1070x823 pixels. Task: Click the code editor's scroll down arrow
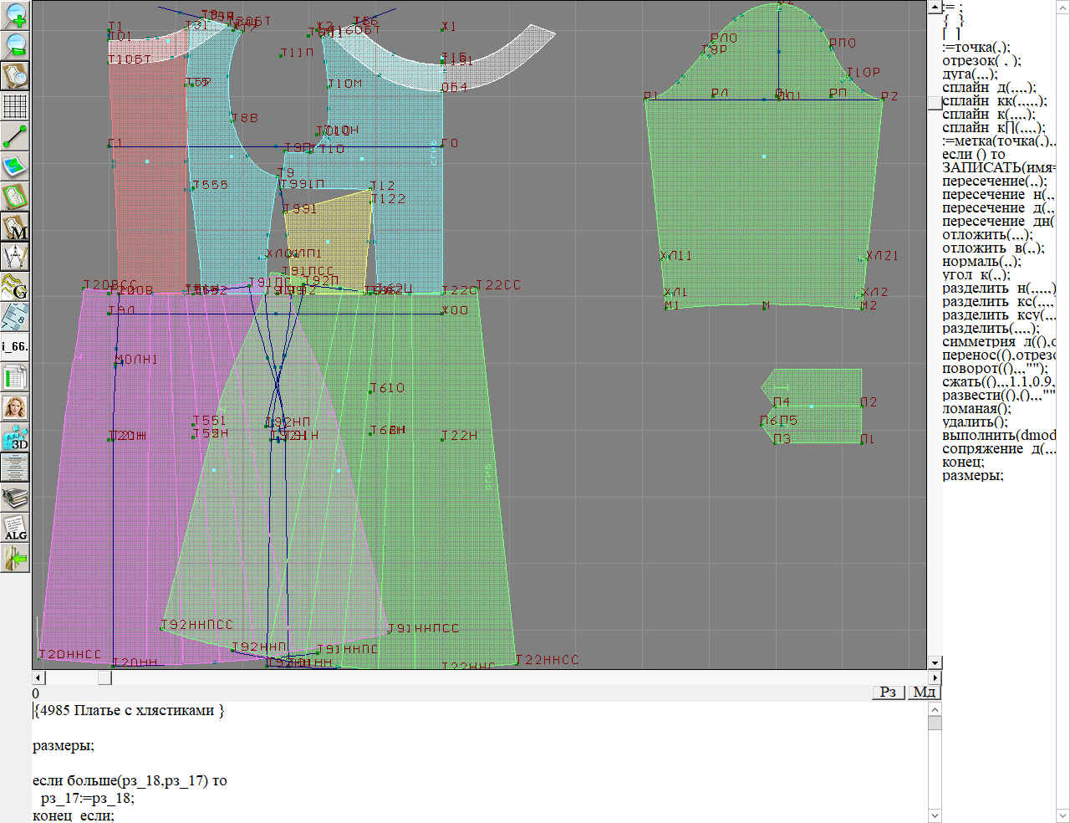tap(935, 815)
